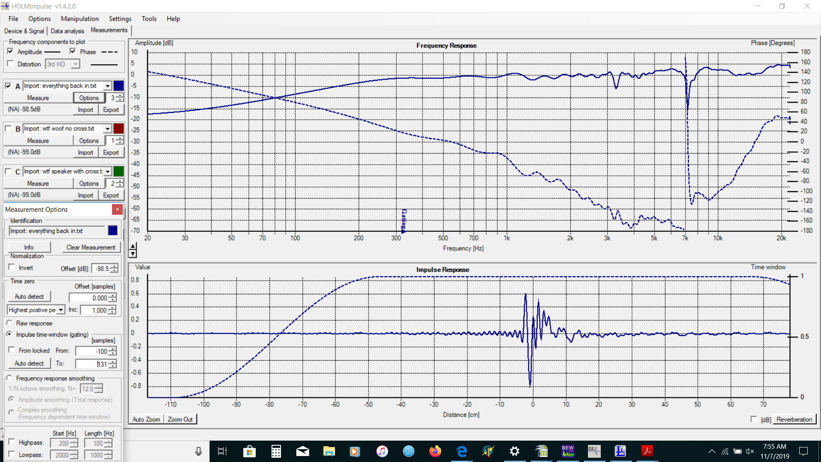This screenshot has width=821, height=462.
Task: Uncheck measurement A checkbox
Action: [8, 86]
